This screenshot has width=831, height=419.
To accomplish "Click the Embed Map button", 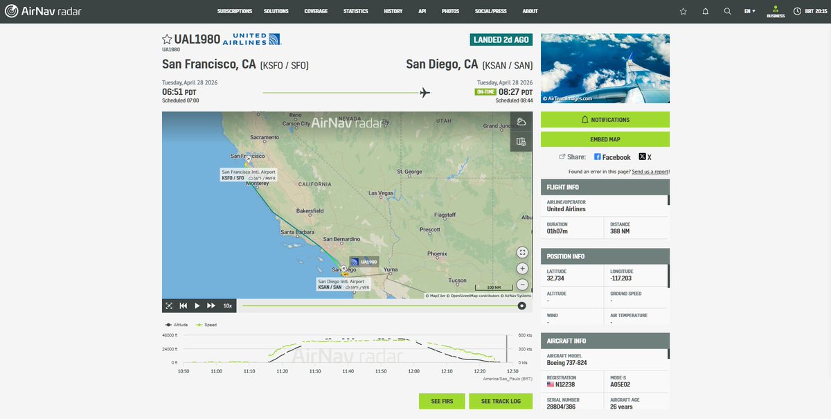I will click(605, 139).
